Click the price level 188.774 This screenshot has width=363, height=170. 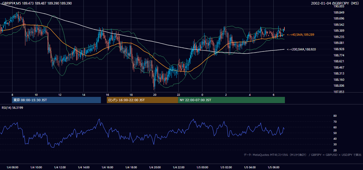[x=339, y=55]
